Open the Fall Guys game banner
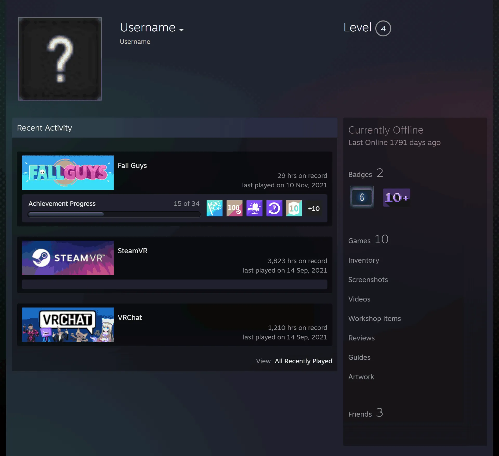This screenshot has height=456, width=499. 68,173
